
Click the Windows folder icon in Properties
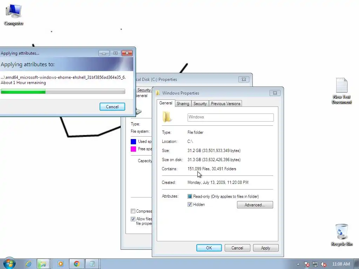[x=167, y=117]
